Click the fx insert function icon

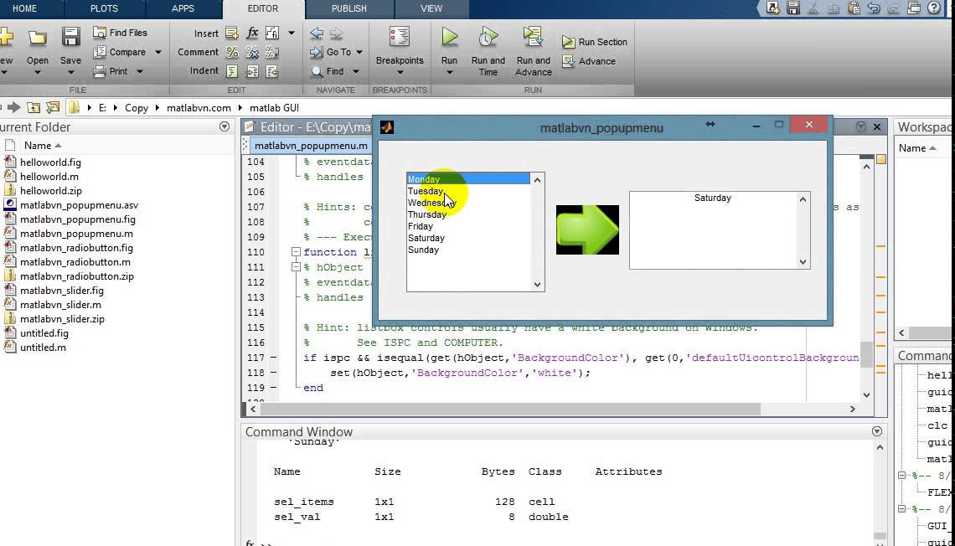tap(252, 33)
